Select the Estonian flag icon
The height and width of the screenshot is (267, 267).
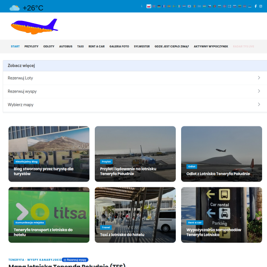[x=250, y=6]
